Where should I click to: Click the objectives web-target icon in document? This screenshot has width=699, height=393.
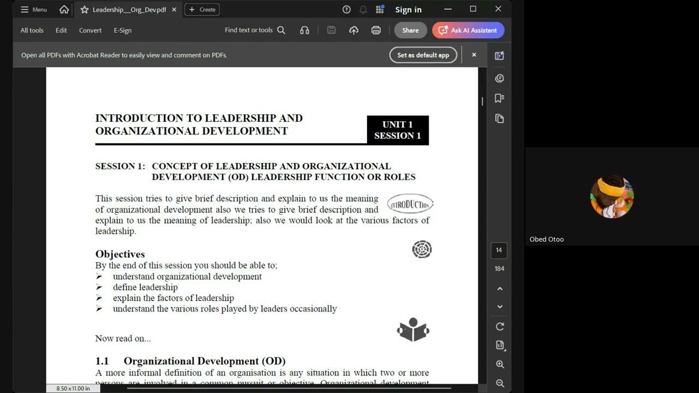422,249
